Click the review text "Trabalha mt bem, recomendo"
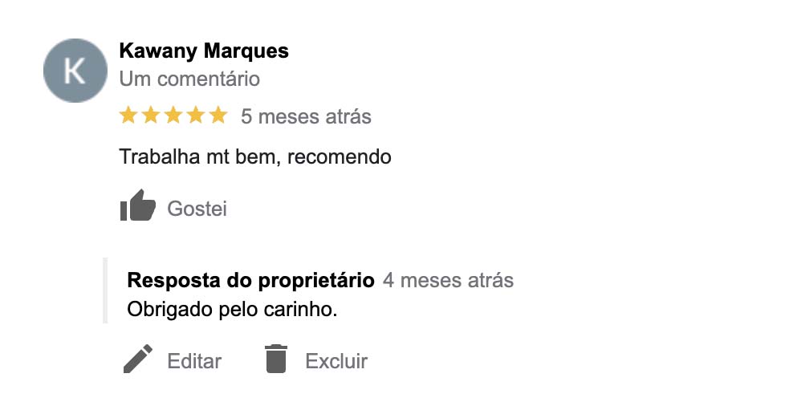 click(x=255, y=156)
